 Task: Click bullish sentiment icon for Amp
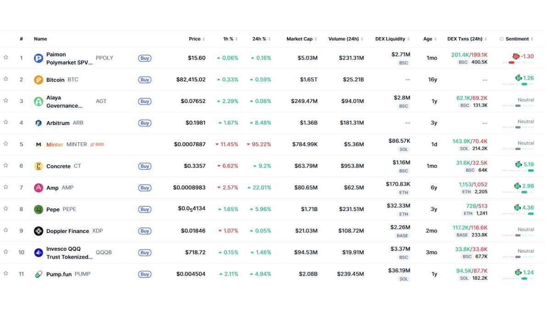pyautogui.click(x=517, y=186)
